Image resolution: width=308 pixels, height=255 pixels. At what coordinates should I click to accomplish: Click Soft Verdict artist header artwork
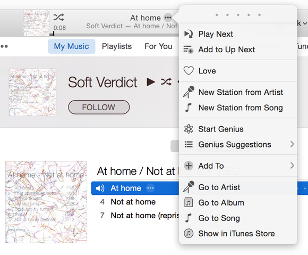[x=32, y=92]
